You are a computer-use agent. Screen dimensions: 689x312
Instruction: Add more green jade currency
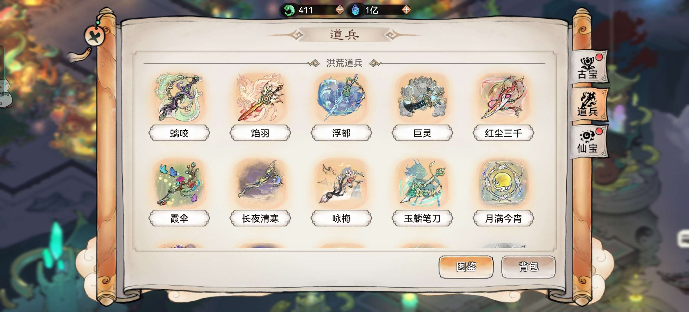tap(340, 10)
